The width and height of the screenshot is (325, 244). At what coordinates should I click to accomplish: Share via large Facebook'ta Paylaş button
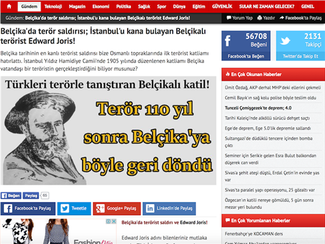[28, 208]
